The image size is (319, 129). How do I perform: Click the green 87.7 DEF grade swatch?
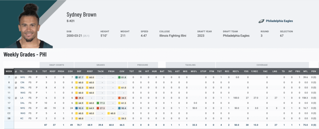pyautogui.click(x=77, y=77)
